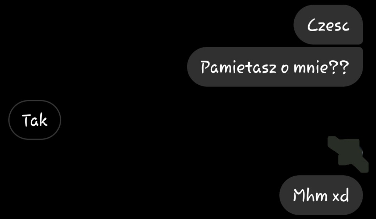Click the capital 'T' in 'Tak'
This screenshot has width=376, height=219.
pos(27,120)
